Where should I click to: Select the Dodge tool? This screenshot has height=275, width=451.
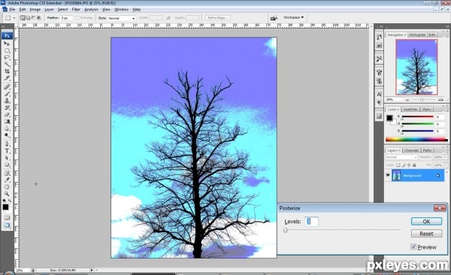(7, 135)
